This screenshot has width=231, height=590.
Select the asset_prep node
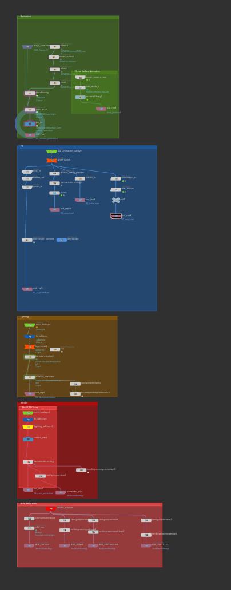coord(30,110)
